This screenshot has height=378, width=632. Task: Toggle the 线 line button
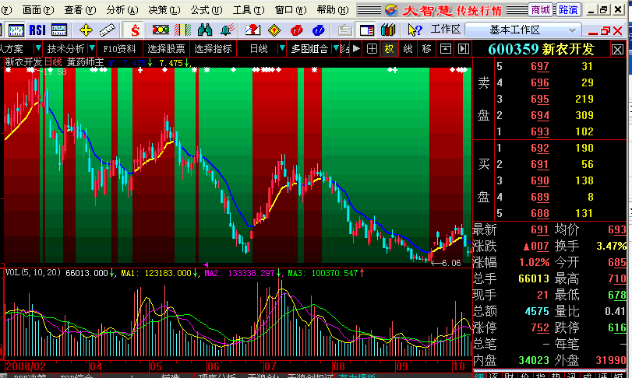(408, 49)
